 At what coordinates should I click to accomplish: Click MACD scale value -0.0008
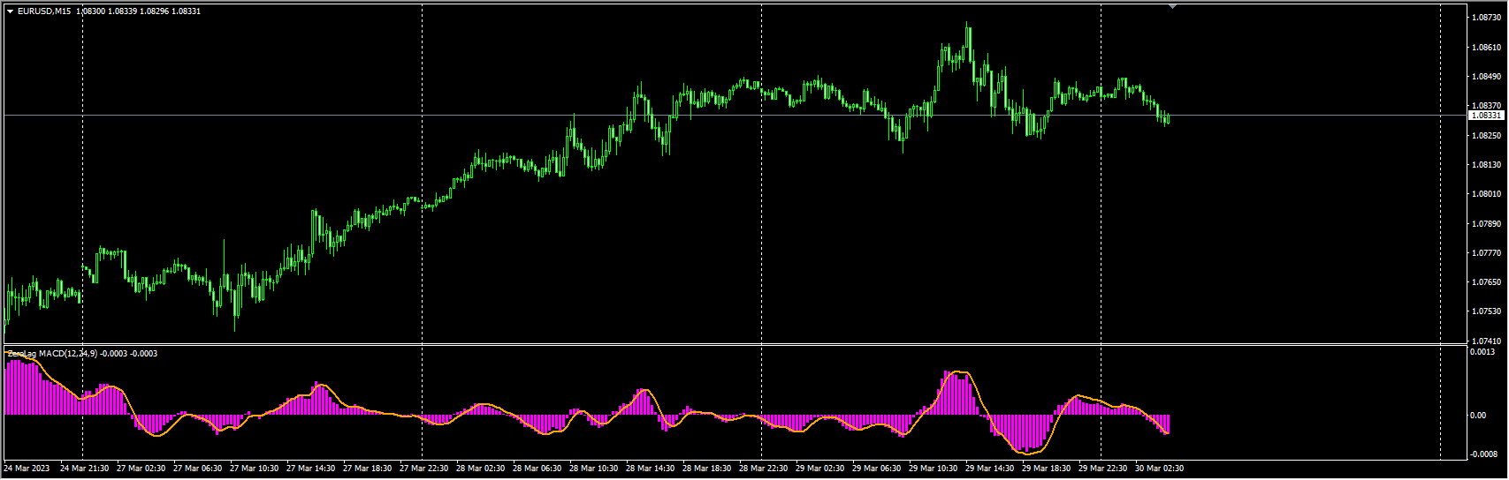click(1483, 454)
